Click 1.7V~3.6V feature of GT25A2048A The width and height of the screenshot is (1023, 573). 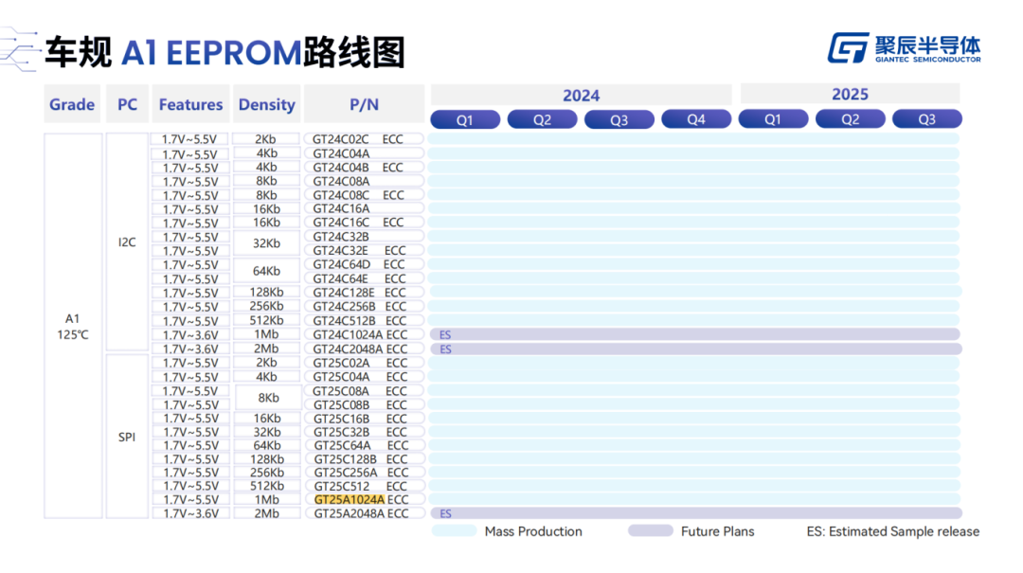tap(189, 513)
